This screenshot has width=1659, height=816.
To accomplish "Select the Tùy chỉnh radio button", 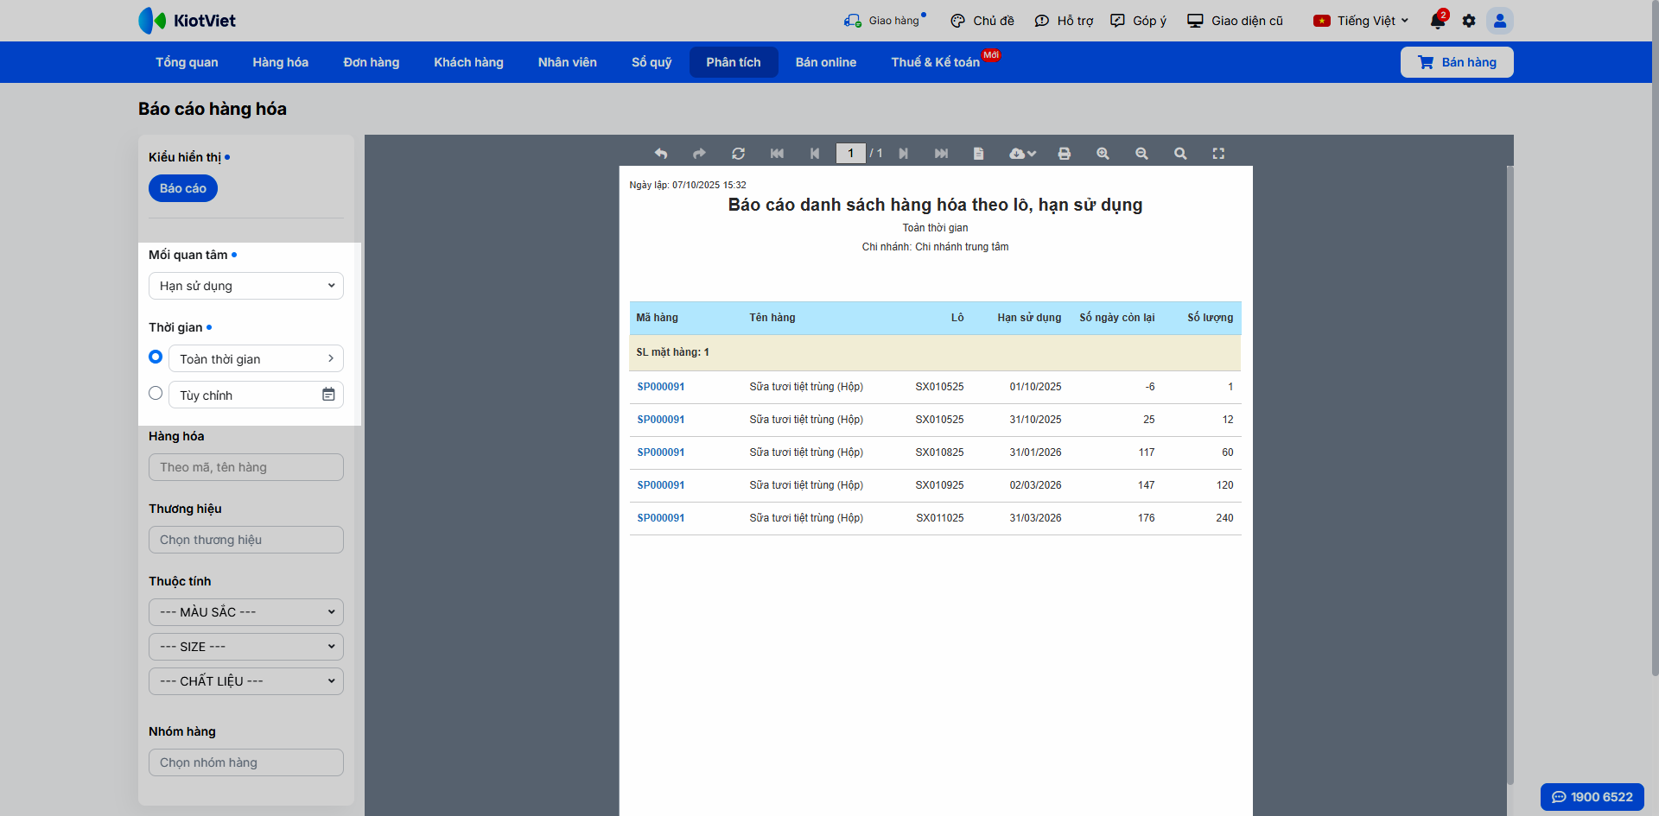I will tap(156, 394).
